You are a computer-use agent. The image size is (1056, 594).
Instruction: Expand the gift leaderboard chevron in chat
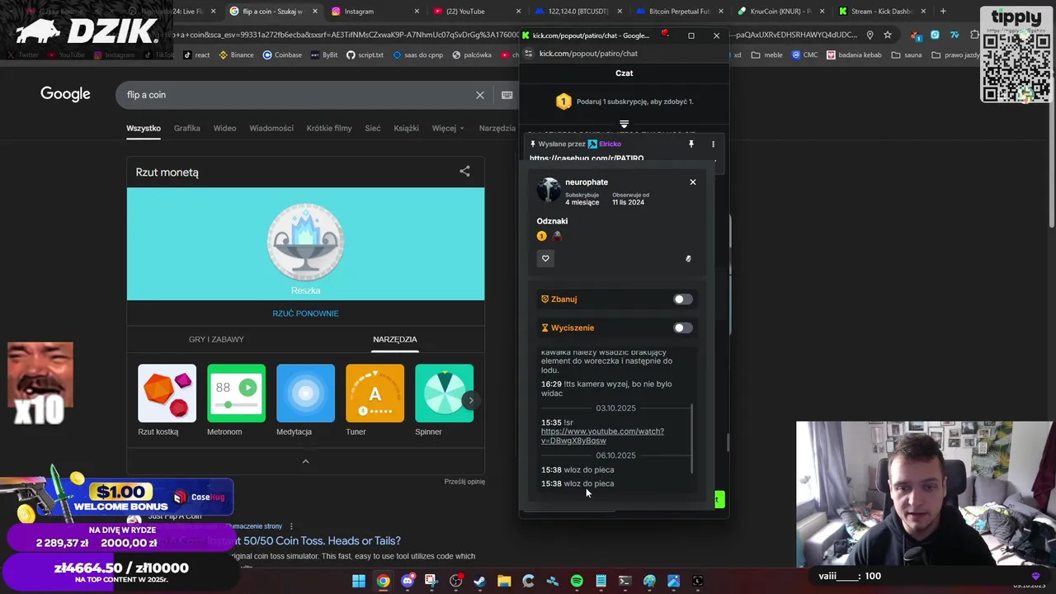coord(624,125)
